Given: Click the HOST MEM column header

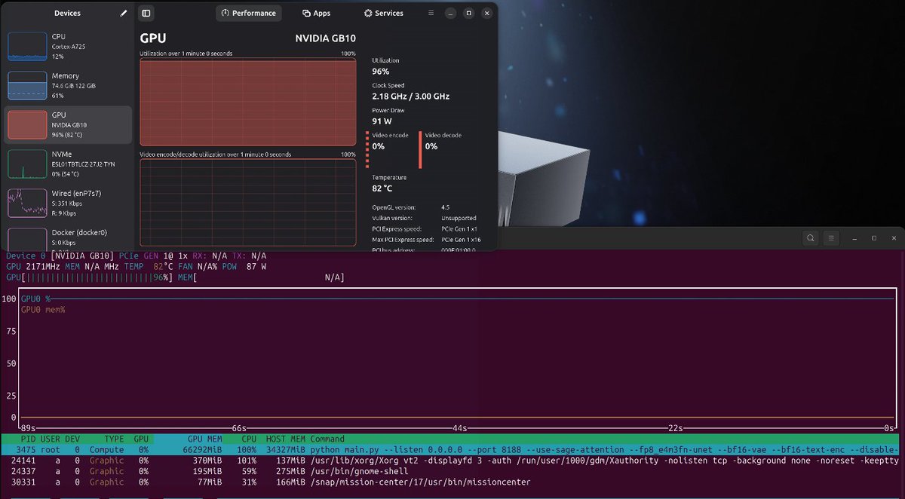Looking at the screenshot, I should pos(285,439).
